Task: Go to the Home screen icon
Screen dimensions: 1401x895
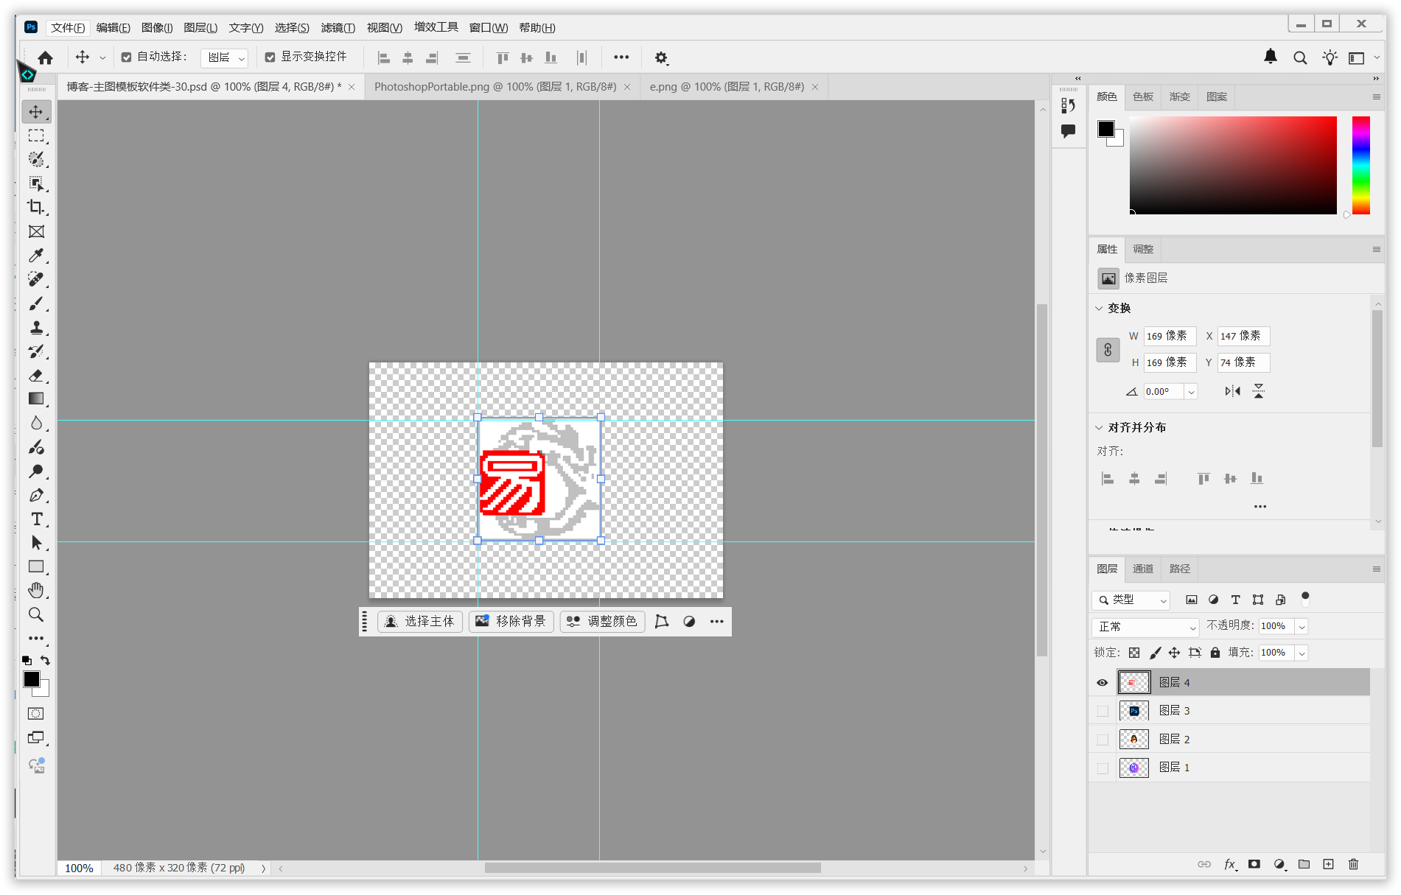Action: coord(45,57)
